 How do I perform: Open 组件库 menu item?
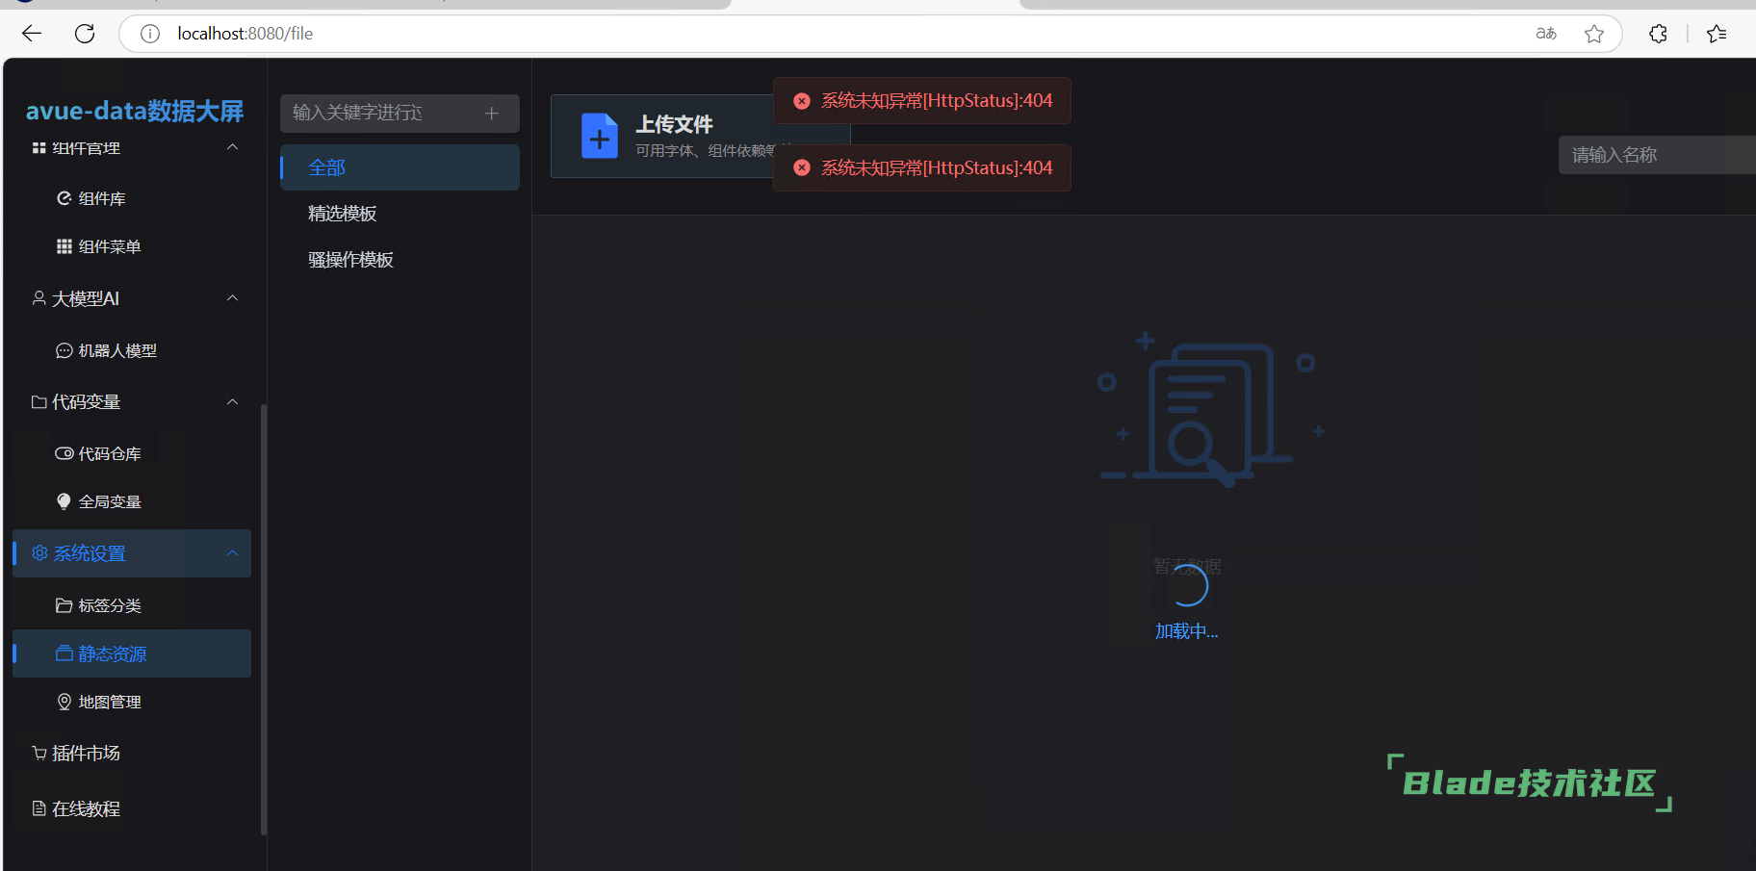[132, 198]
